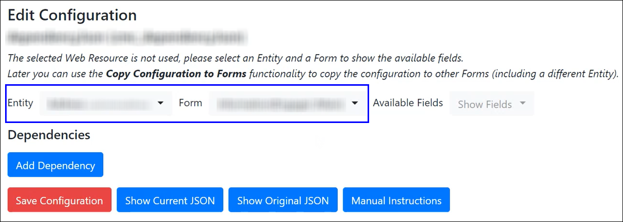This screenshot has height=222, width=623.
Task: Click the Dependencies section heading
Action: (49, 135)
